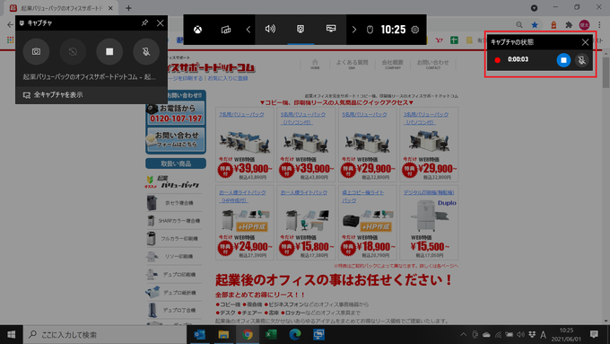Show hidden system tray icons
Screen dimensions: 610x344
pos(464,335)
